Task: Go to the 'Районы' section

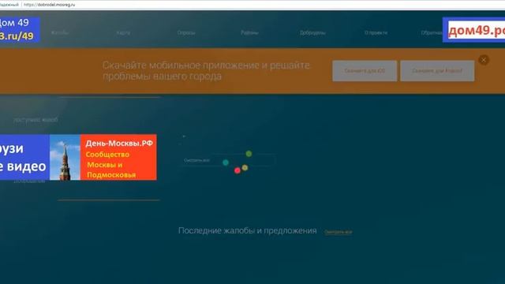Action: coord(249,33)
